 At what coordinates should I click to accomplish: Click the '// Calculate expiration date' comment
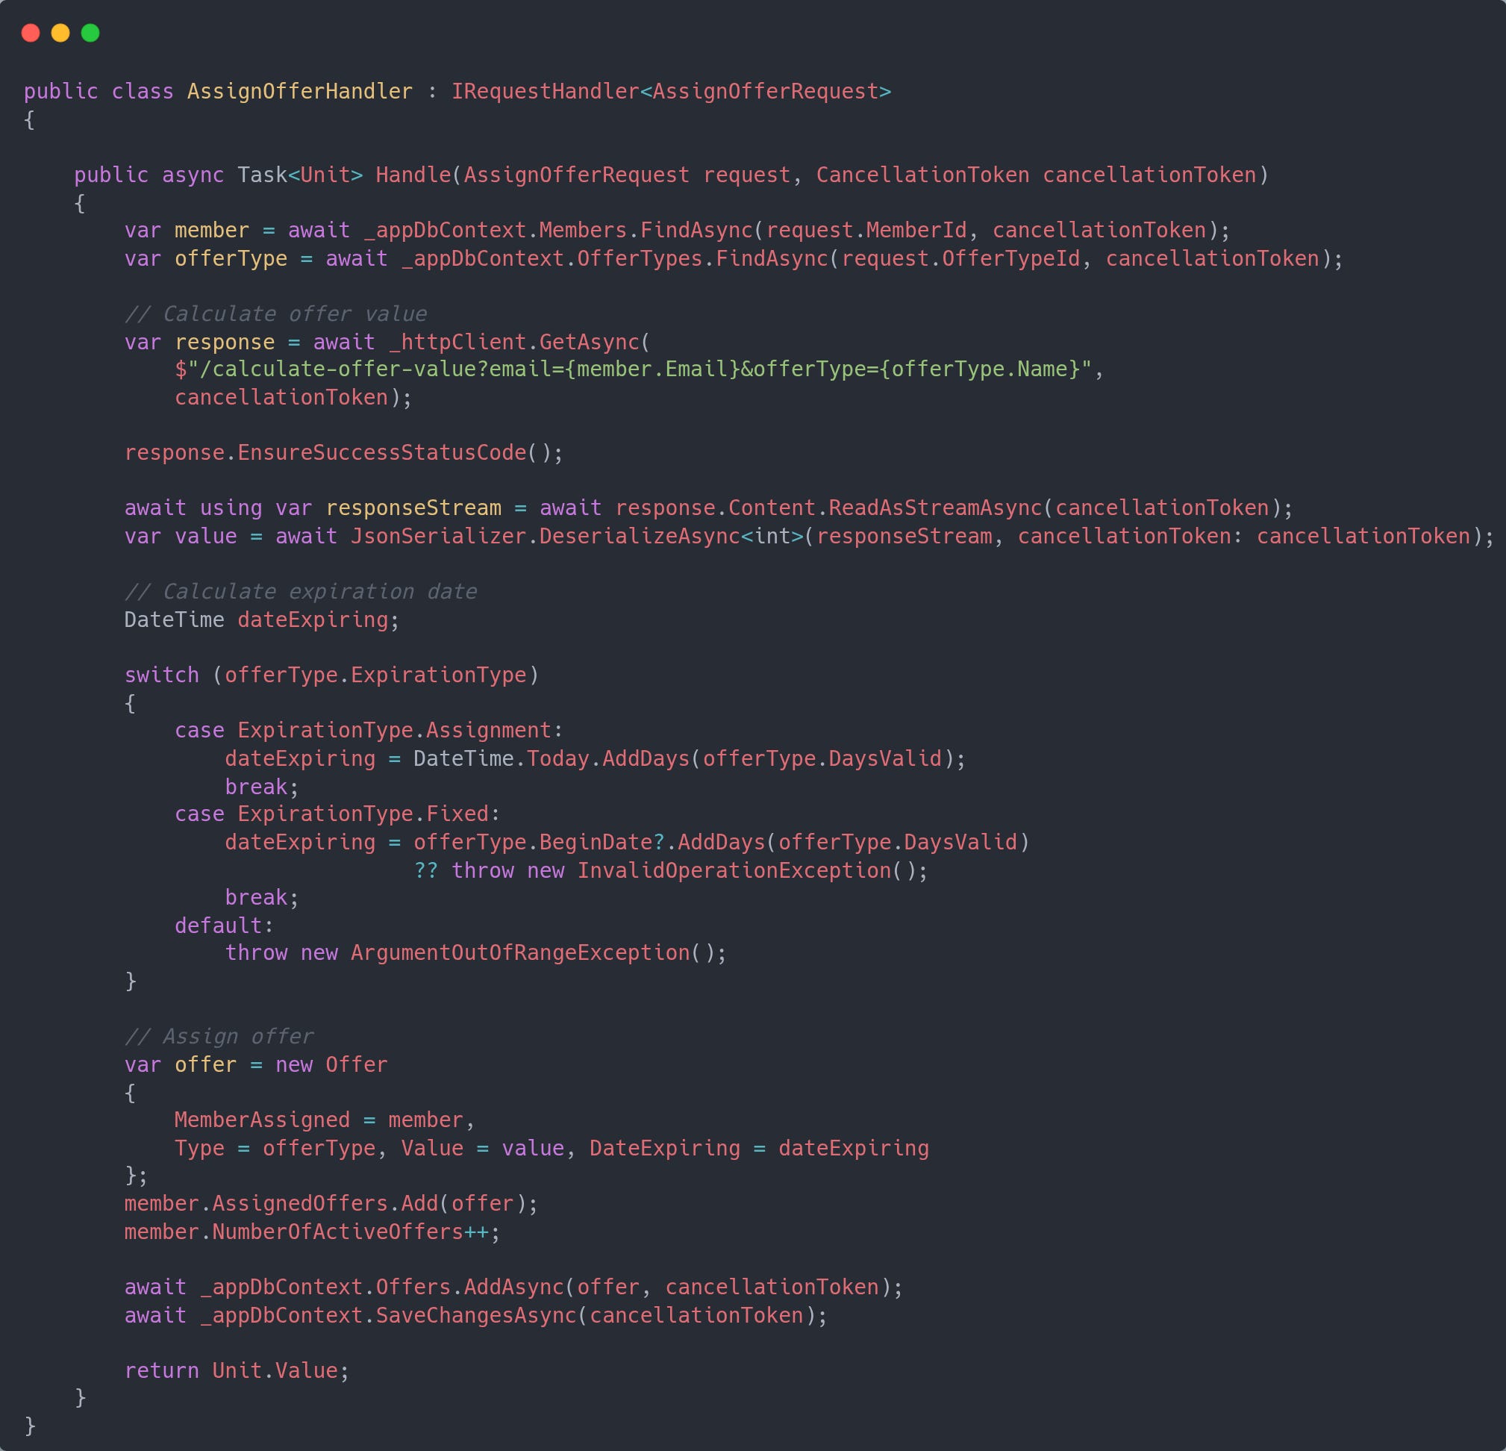click(x=301, y=592)
